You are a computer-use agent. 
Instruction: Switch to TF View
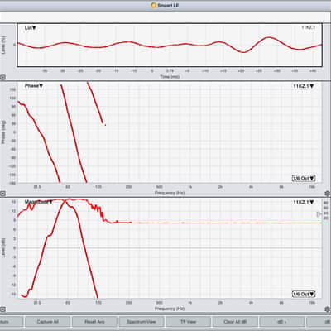click(x=188, y=322)
